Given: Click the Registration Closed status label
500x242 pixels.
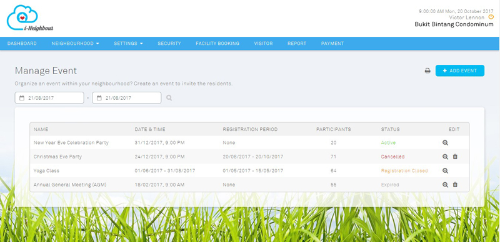Looking at the screenshot, I should (x=404, y=171).
